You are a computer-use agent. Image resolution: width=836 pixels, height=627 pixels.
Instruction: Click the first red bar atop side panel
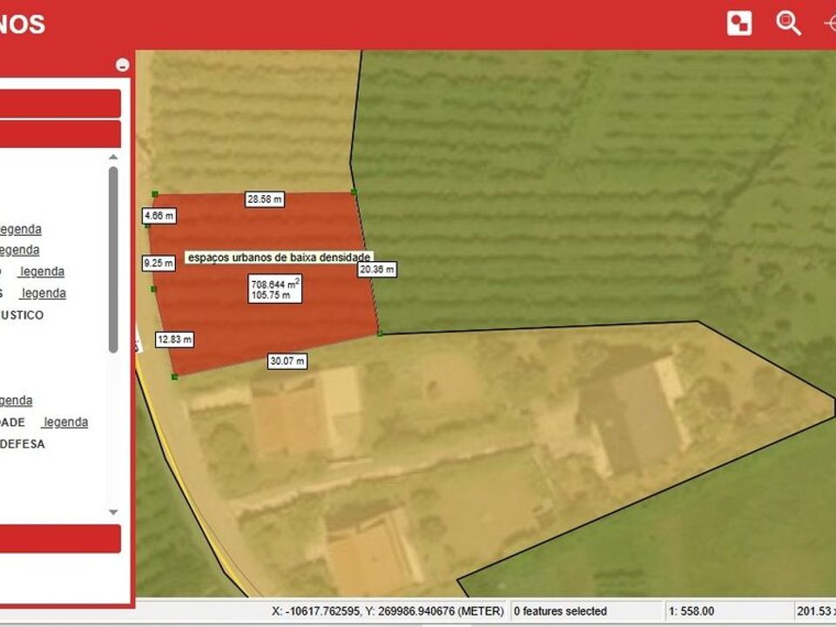pyautogui.click(x=60, y=104)
